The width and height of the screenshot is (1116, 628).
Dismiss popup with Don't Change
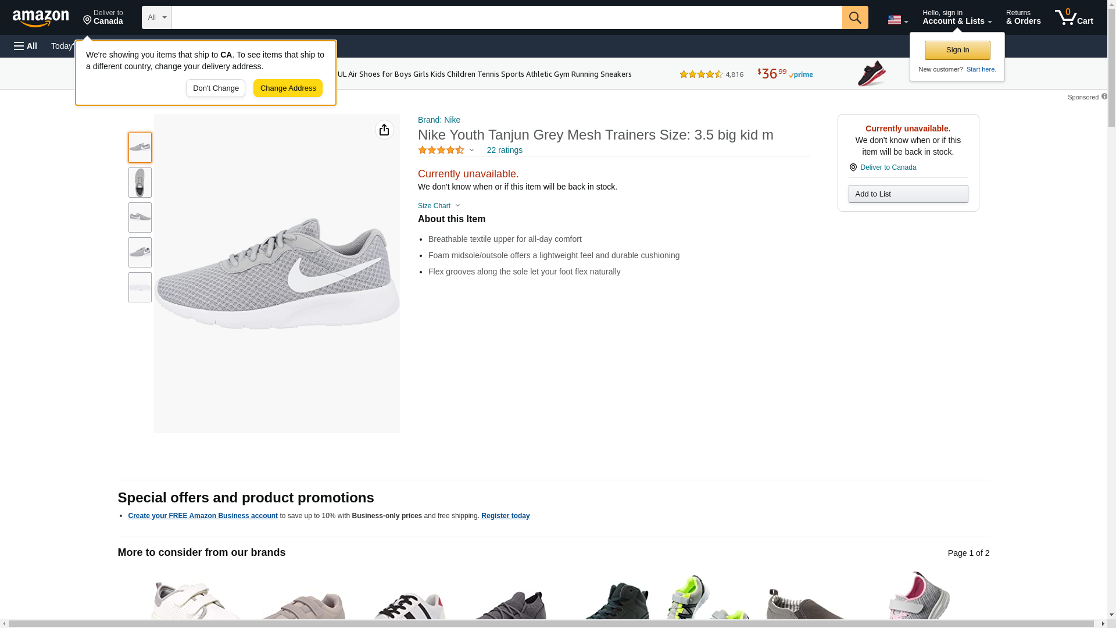(x=216, y=88)
